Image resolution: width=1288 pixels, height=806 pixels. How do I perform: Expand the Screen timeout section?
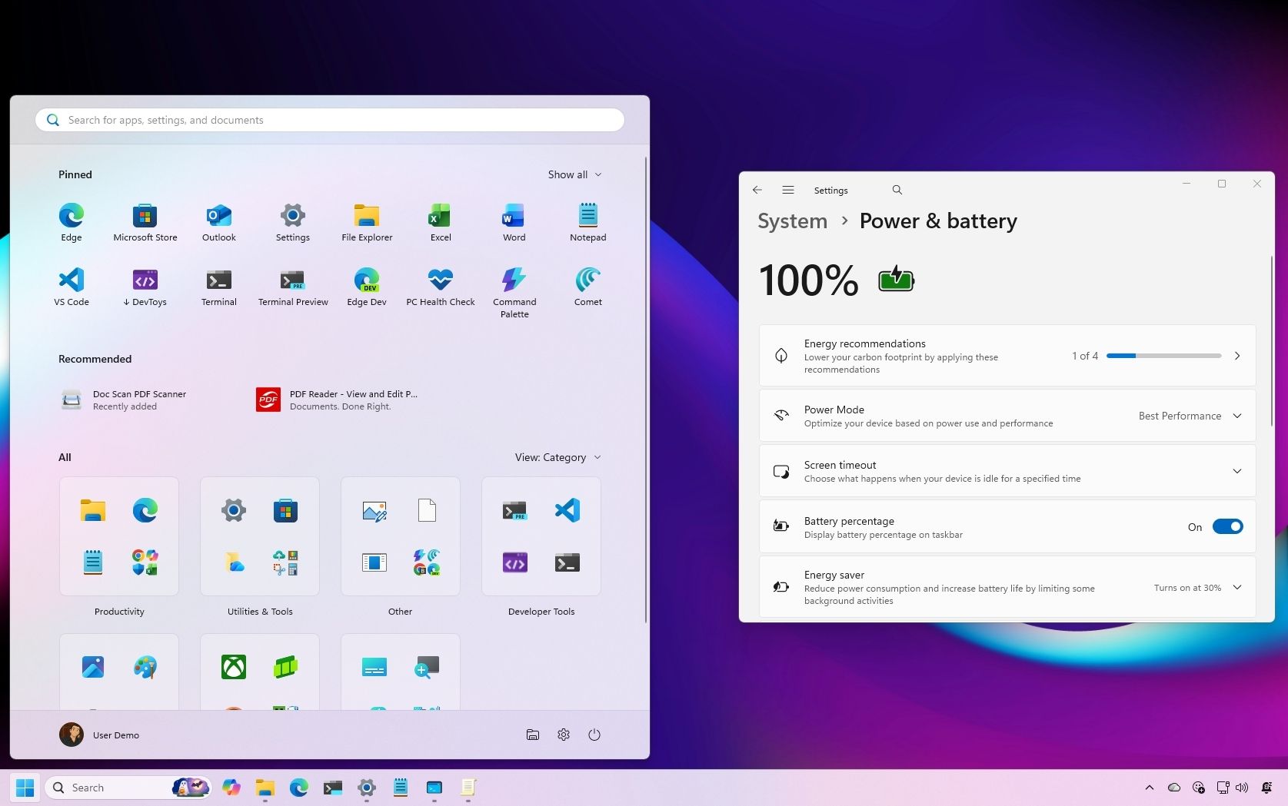coord(1236,471)
